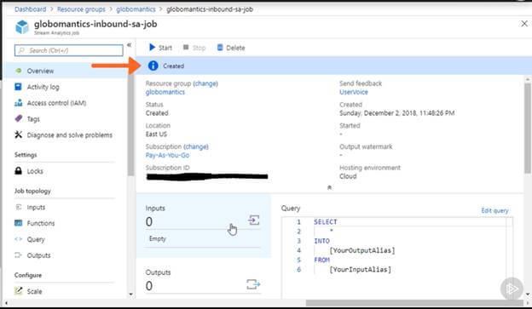Click the Diagnose wrench icon
Image resolution: width=532 pixels, height=309 pixels.
click(x=18, y=134)
